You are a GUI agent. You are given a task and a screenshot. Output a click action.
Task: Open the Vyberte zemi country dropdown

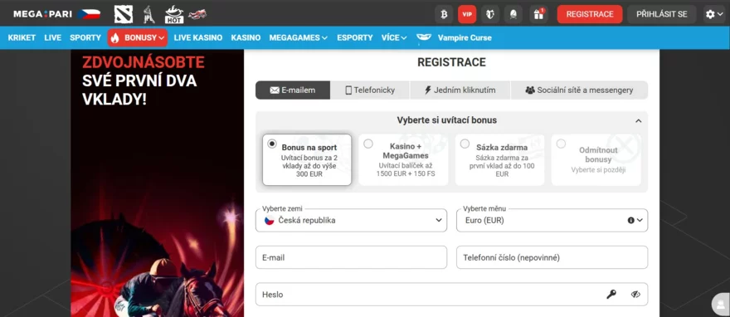351,220
